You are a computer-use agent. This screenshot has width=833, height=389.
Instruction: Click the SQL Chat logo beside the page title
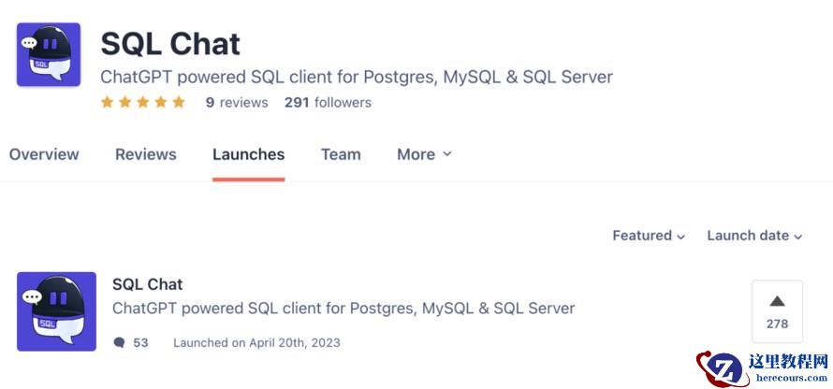pyautogui.click(x=49, y=55)
